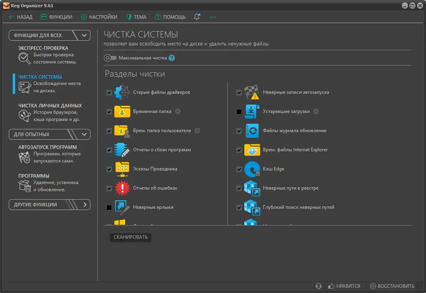The image size is (426, 293).
Task: Uncheck Старые файлы драйверов checkbox
Action: tap(109, 93)
